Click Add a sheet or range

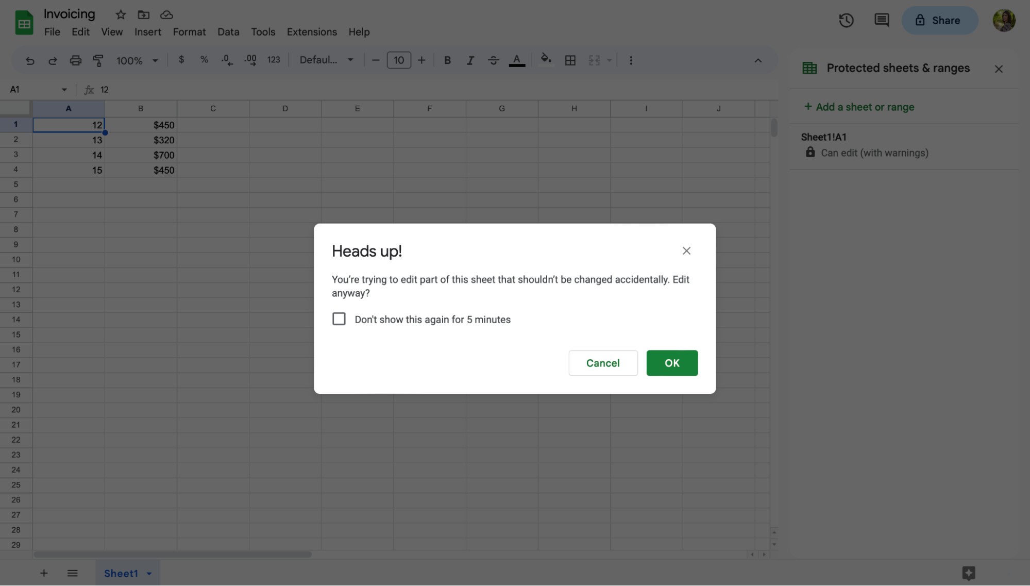pyautogui.click(x=859, y=107)
